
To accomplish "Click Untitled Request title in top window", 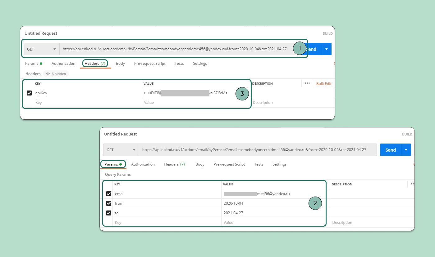I will [41, 33].
